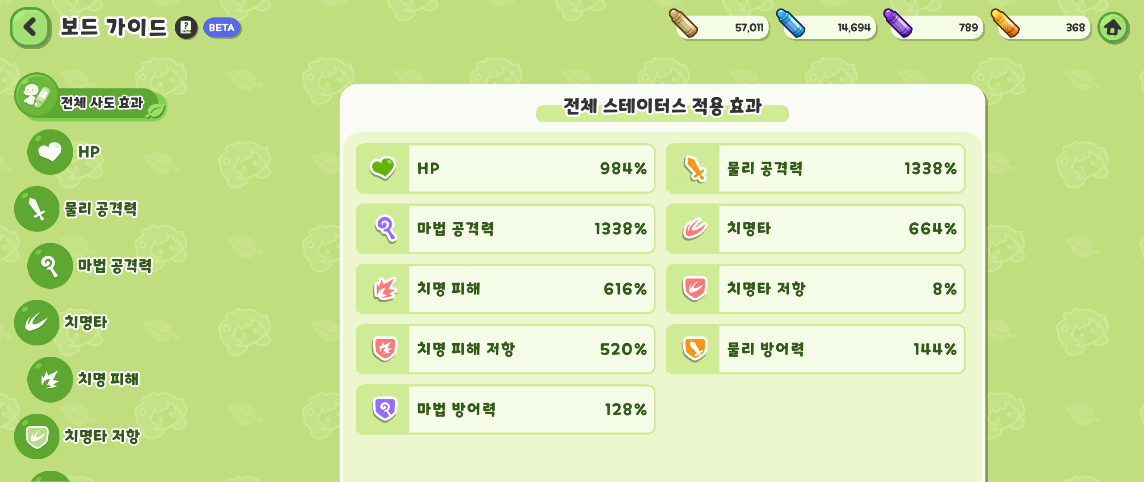The image size is (1144, 482).
Task: Click the 치명타 저항 8% stat row
Action: pyautogui.click(x=815, y=289)
